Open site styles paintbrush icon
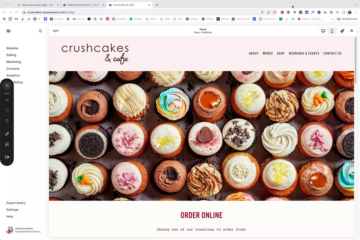Image resolution: width=360 pixels, height=240 pixels. 342,31
